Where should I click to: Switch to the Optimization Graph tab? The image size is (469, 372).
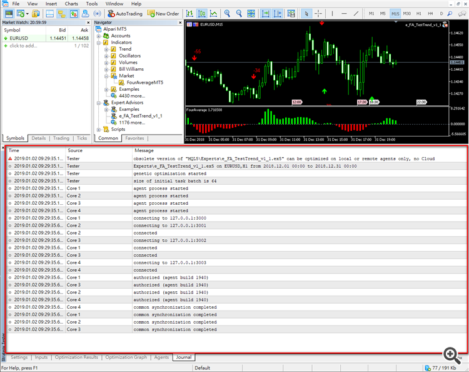tap(126, 357)
